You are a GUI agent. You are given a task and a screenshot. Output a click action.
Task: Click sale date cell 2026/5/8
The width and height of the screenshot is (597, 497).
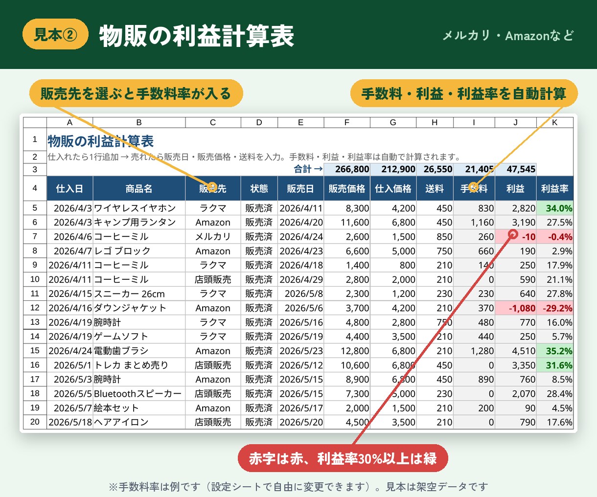[300, 294]
